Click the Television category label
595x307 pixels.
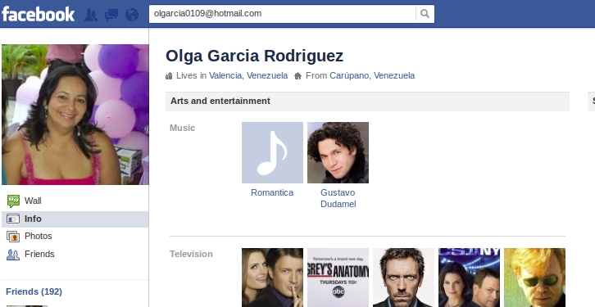(191, 254)
